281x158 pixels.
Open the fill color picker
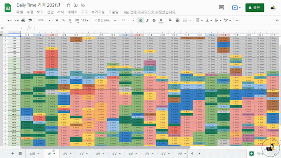pos(170,20)
